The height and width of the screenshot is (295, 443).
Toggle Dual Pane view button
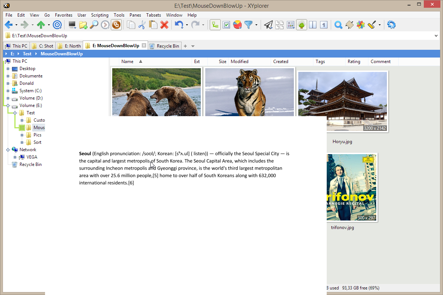pyautogui.click(x=313, y=25)
